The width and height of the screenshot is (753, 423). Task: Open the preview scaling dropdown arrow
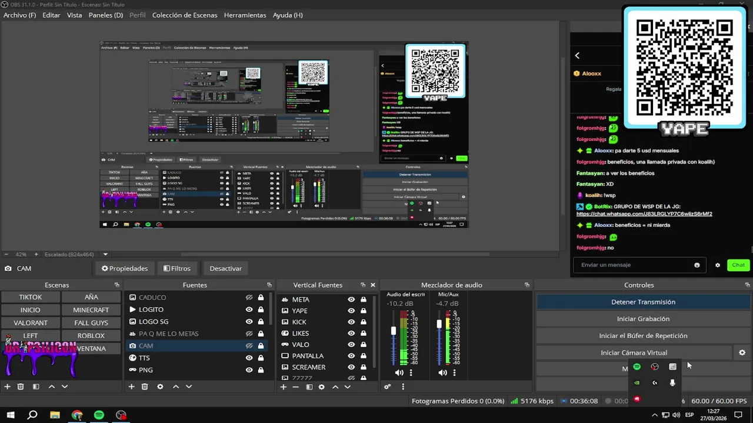click(x=106, y=254)
